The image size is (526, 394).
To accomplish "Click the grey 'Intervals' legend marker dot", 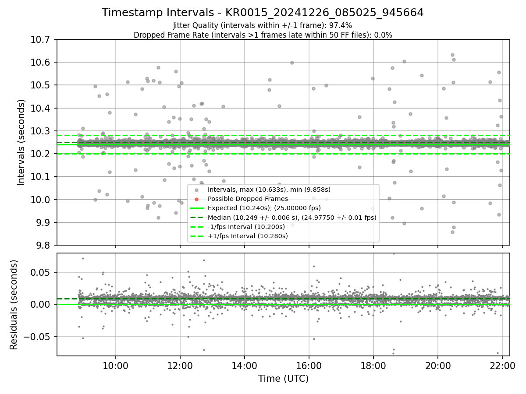I will (197, 190).
